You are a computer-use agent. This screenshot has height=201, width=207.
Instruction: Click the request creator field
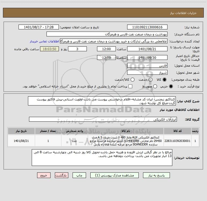[114, 41]
